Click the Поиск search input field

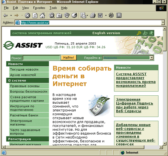point(42,58)
